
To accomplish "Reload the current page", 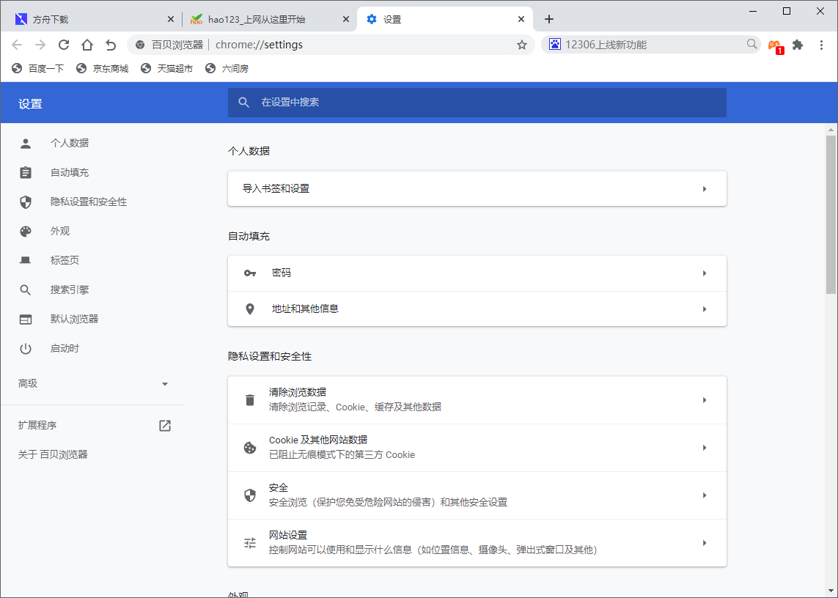I will click(x=64, y=45).
